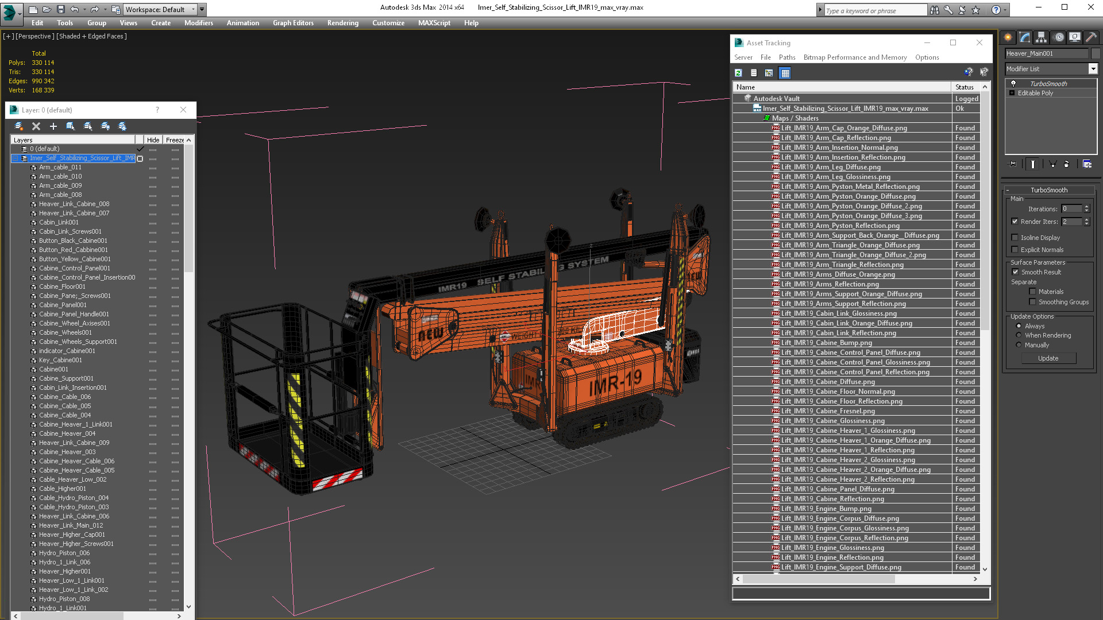Click the Asset Tracking horizontal scrollbar

point(819,579)
